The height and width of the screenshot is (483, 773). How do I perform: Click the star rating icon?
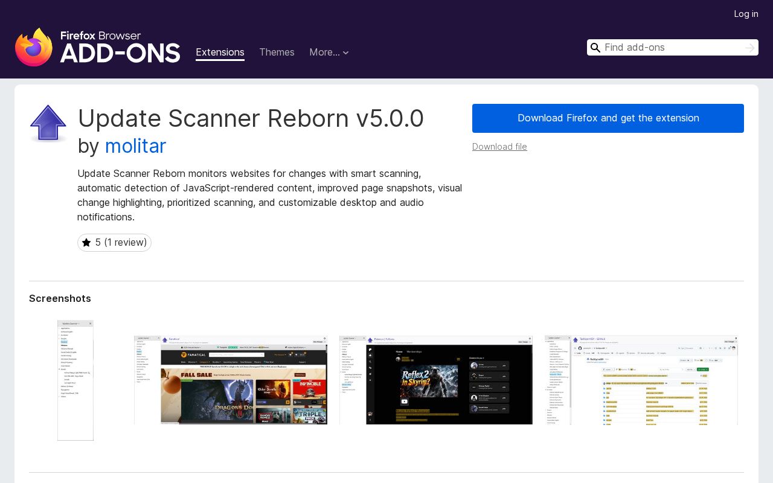tap(86, 243)
